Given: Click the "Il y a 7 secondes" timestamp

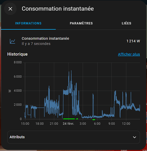Looking at the screenshot, I should [x=36, y=44].
